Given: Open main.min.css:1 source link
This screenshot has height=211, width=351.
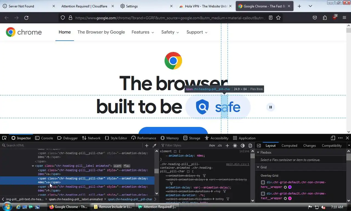Looking at the screenshot, I should pyautogui.click(x=237, y=164).
